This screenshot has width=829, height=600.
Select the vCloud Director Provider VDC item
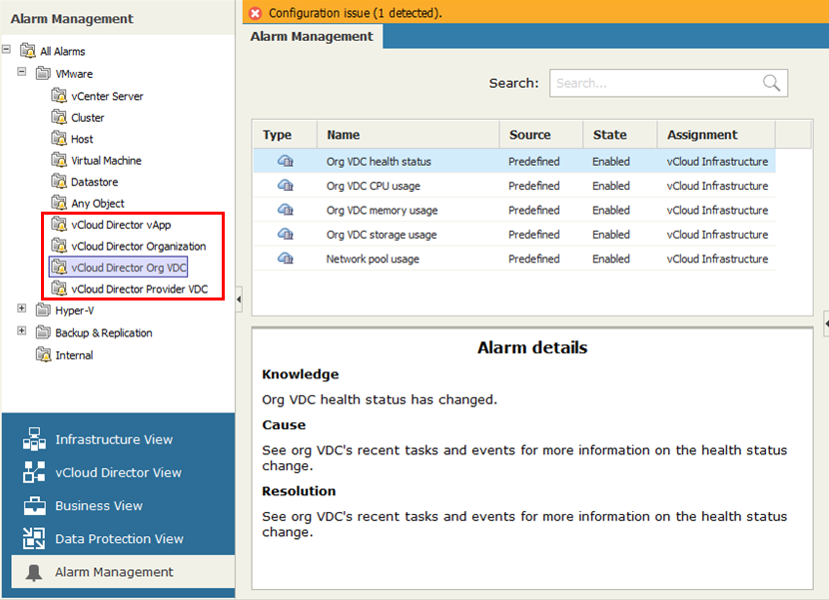pyautogui.click(x=140, y=290)
